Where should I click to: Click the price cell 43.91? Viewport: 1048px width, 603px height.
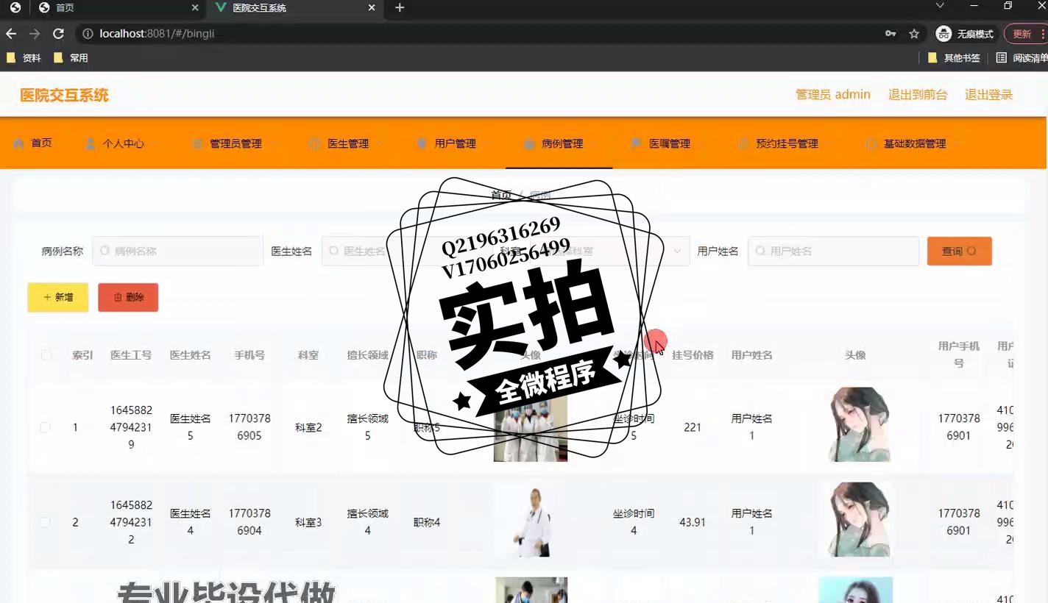693,522
